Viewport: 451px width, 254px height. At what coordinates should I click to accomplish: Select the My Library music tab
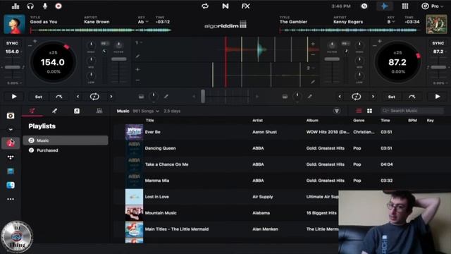(32, 111)
